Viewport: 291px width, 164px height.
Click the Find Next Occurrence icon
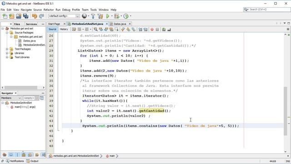106,29
